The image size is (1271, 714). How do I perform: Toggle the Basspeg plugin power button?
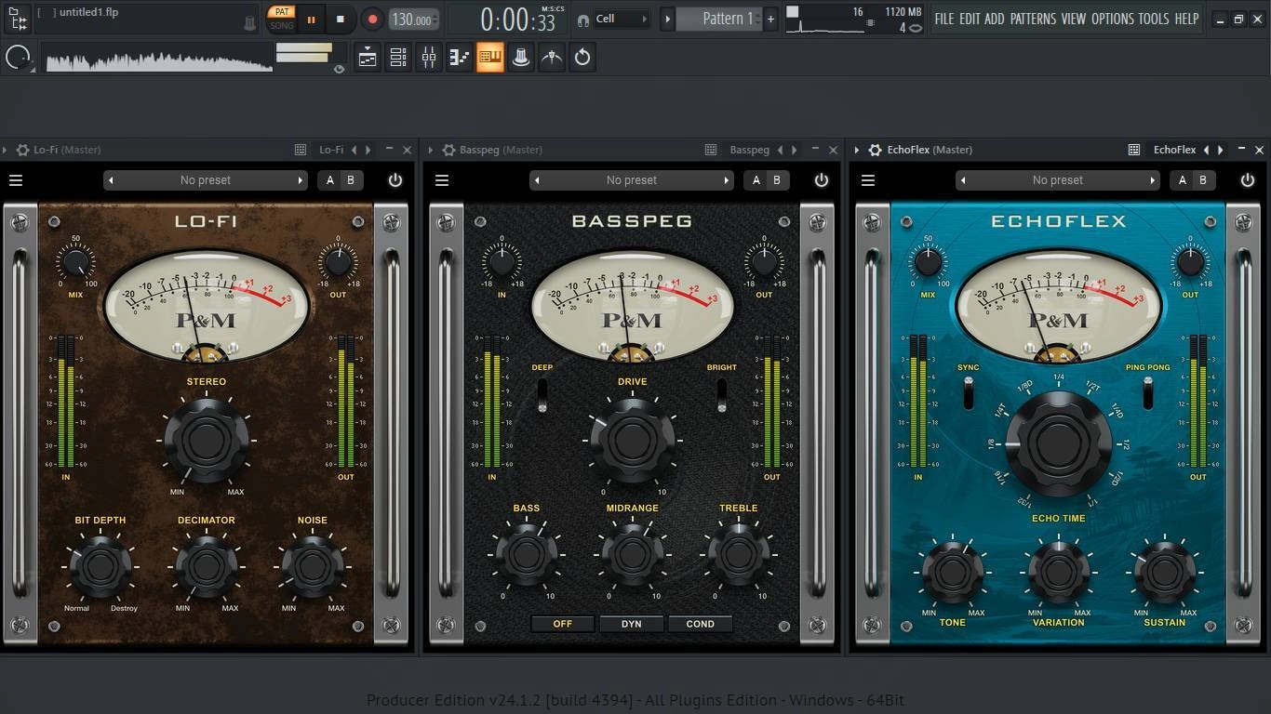point(822,180)
